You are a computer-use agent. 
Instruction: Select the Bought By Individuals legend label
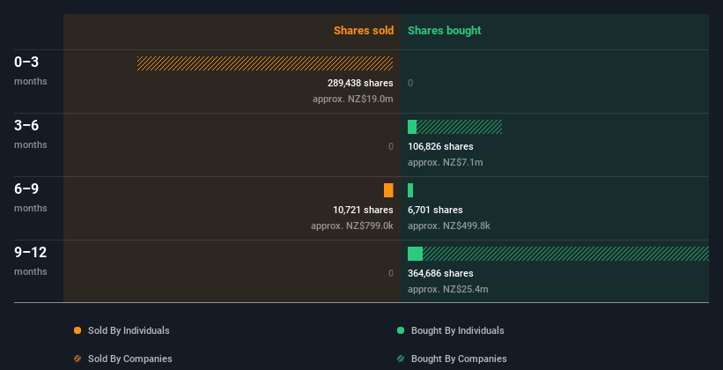click(457, 330)
